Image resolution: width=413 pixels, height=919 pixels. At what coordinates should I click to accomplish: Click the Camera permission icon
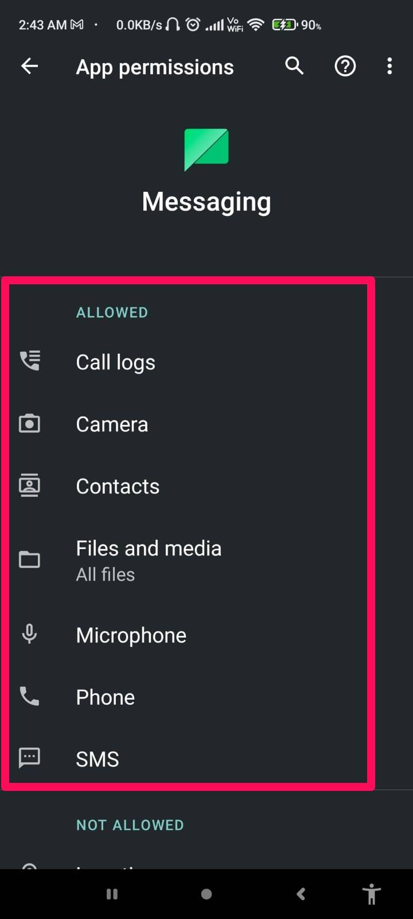pyautogui.click(x=29, y=423)
